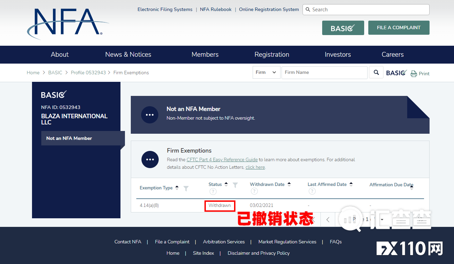Screen dimensions: 454x264
Task: Open the Exemption Type filter funnel
Action: 186,188
